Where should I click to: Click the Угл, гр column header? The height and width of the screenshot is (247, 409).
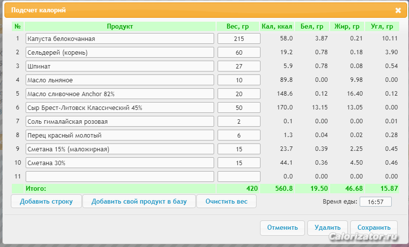(x=382, y=26)
